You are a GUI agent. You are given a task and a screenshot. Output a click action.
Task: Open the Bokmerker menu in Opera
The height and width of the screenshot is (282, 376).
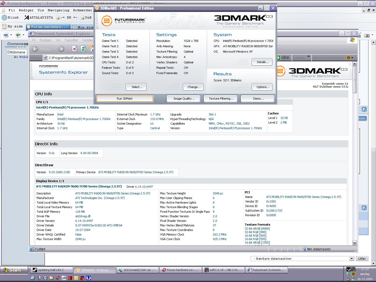pos(82,10)
